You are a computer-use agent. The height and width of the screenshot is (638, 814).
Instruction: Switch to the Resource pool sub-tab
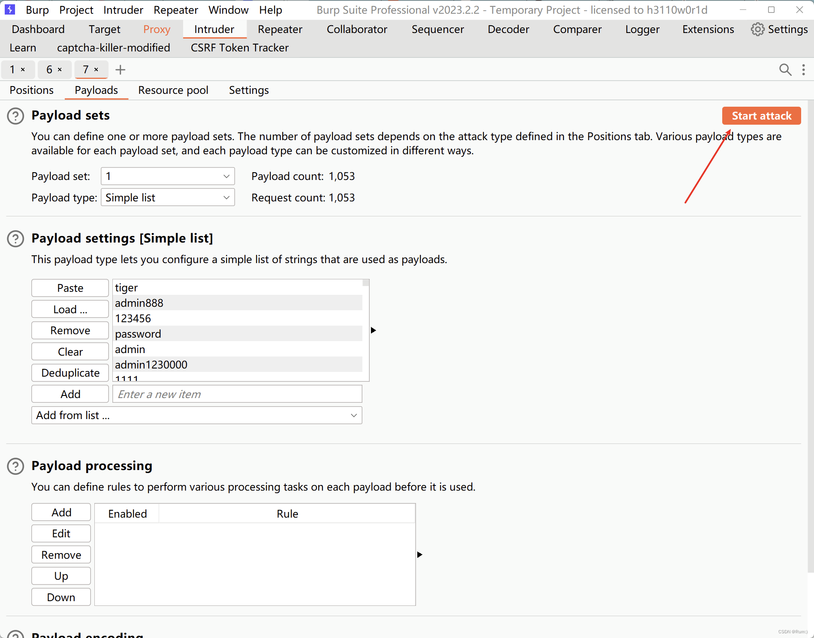point(173,90)
